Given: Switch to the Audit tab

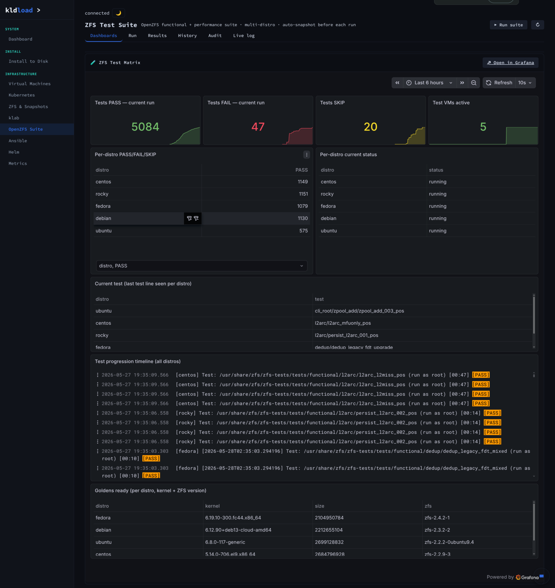Looking at the screenshot, I should coord(215,36).
